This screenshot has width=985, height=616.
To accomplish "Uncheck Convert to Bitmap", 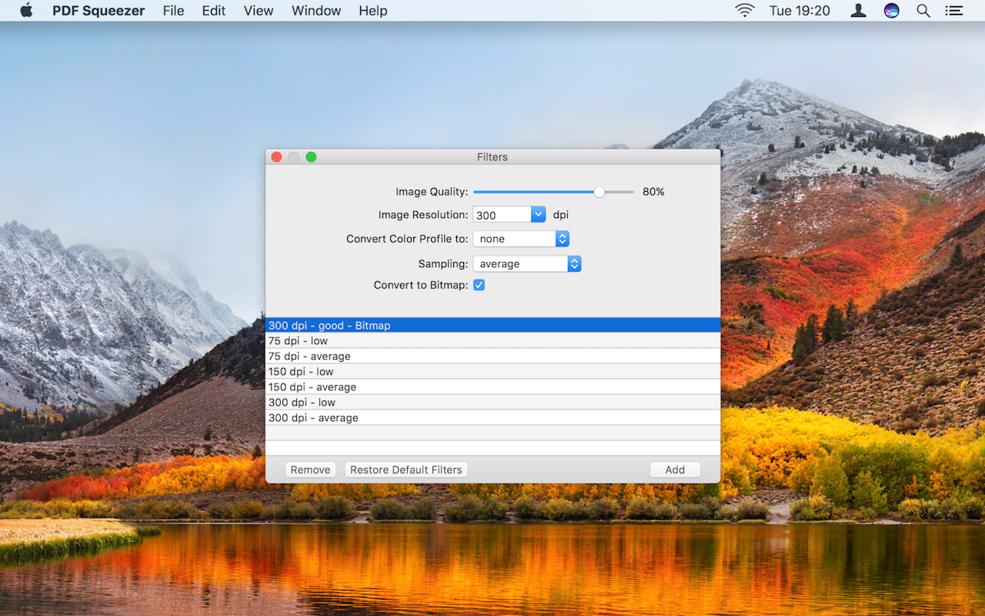I will pyautogui.click(x=479, y=285).
